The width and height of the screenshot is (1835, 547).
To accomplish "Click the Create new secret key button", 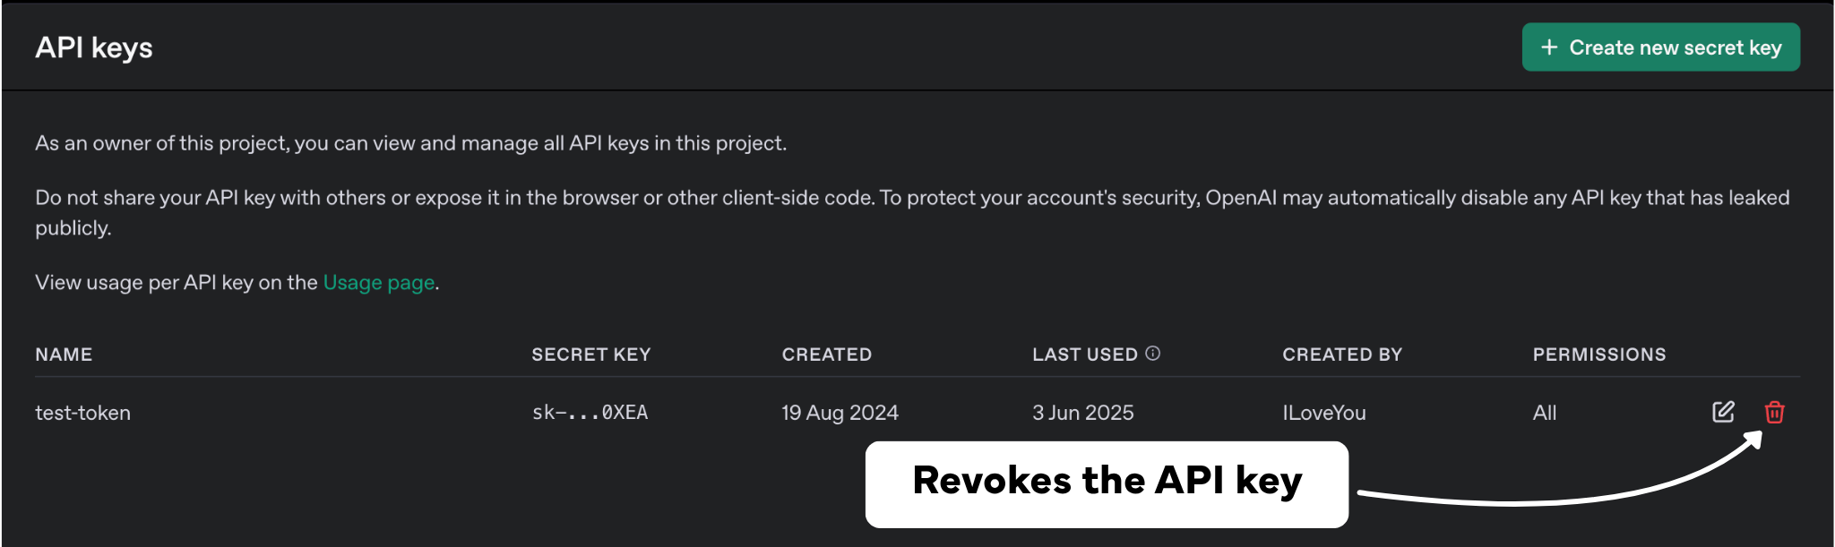I will [x=1660, y=47].
